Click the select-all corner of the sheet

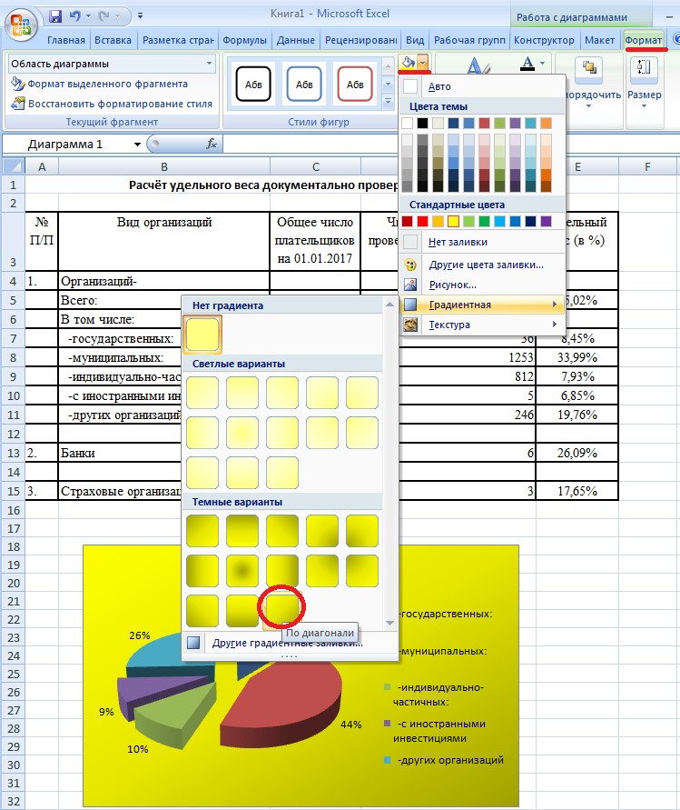14,166
